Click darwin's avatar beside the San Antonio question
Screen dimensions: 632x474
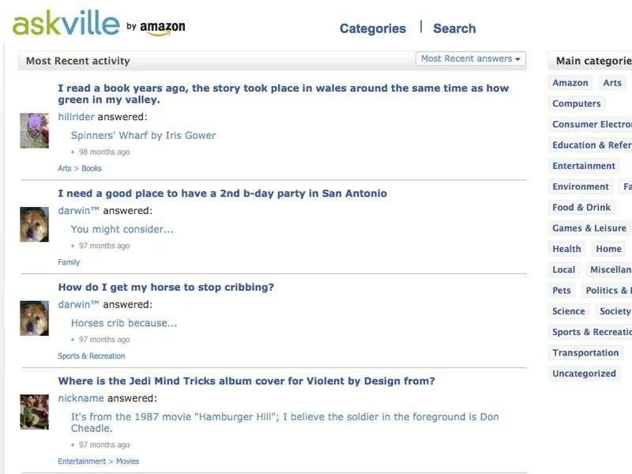pyautogui.click(x=34, y=224)
